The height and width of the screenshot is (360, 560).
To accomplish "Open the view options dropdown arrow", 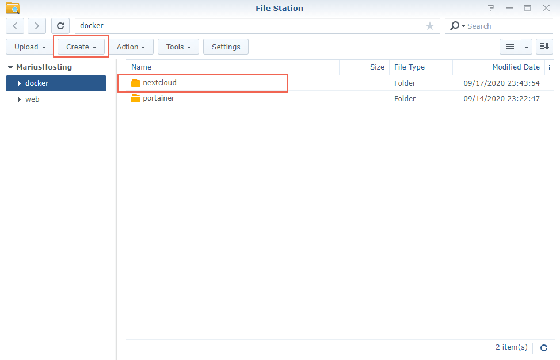I will [526, 47].
